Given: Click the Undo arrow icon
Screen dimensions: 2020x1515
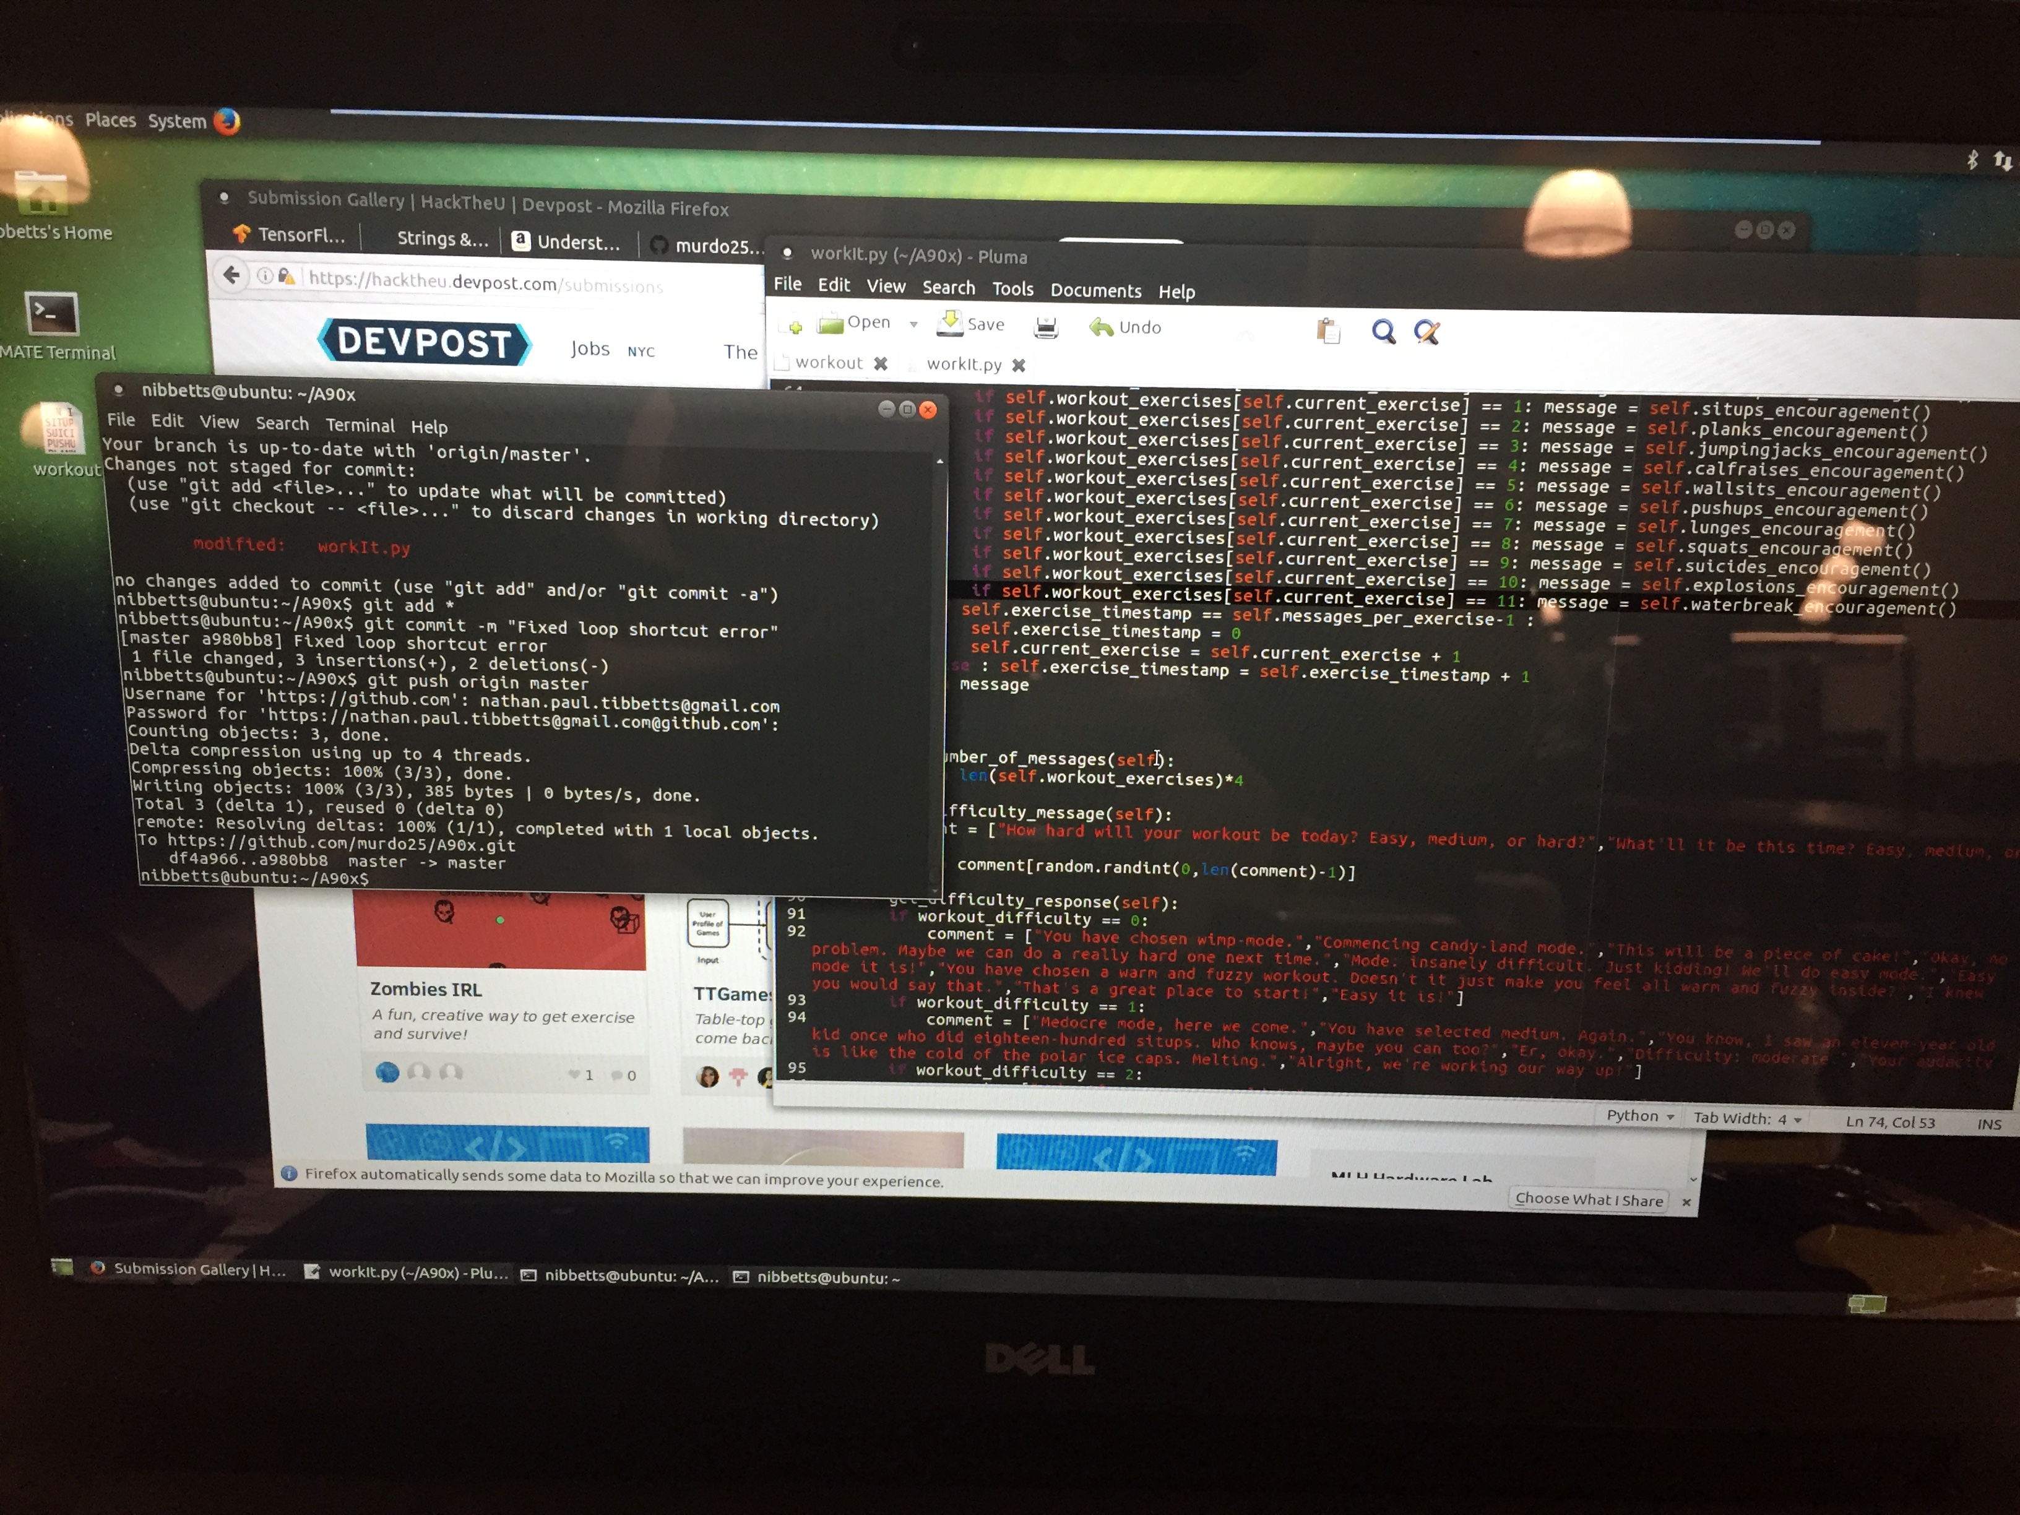Looking at the screenshot, I should (1102, 327).
